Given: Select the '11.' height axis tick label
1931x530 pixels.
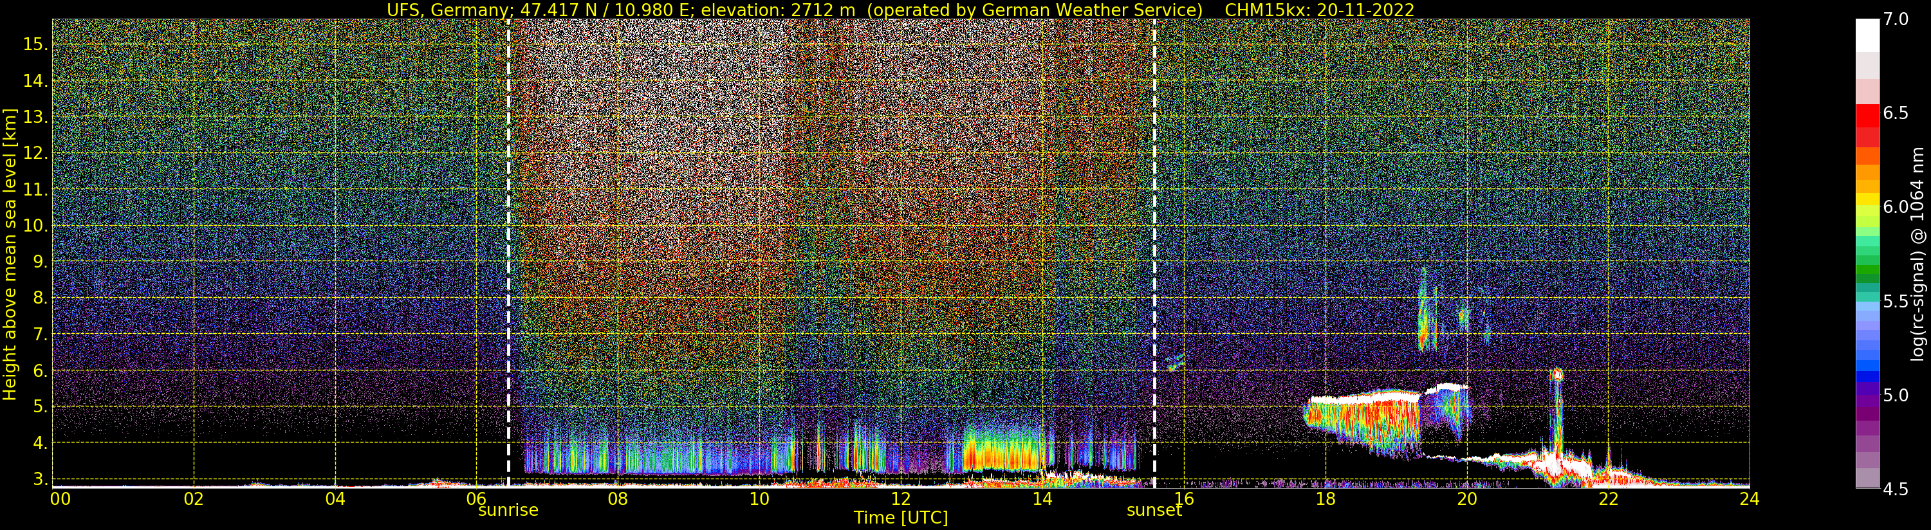Looking at the screenshot, I should tap(35, 190).
